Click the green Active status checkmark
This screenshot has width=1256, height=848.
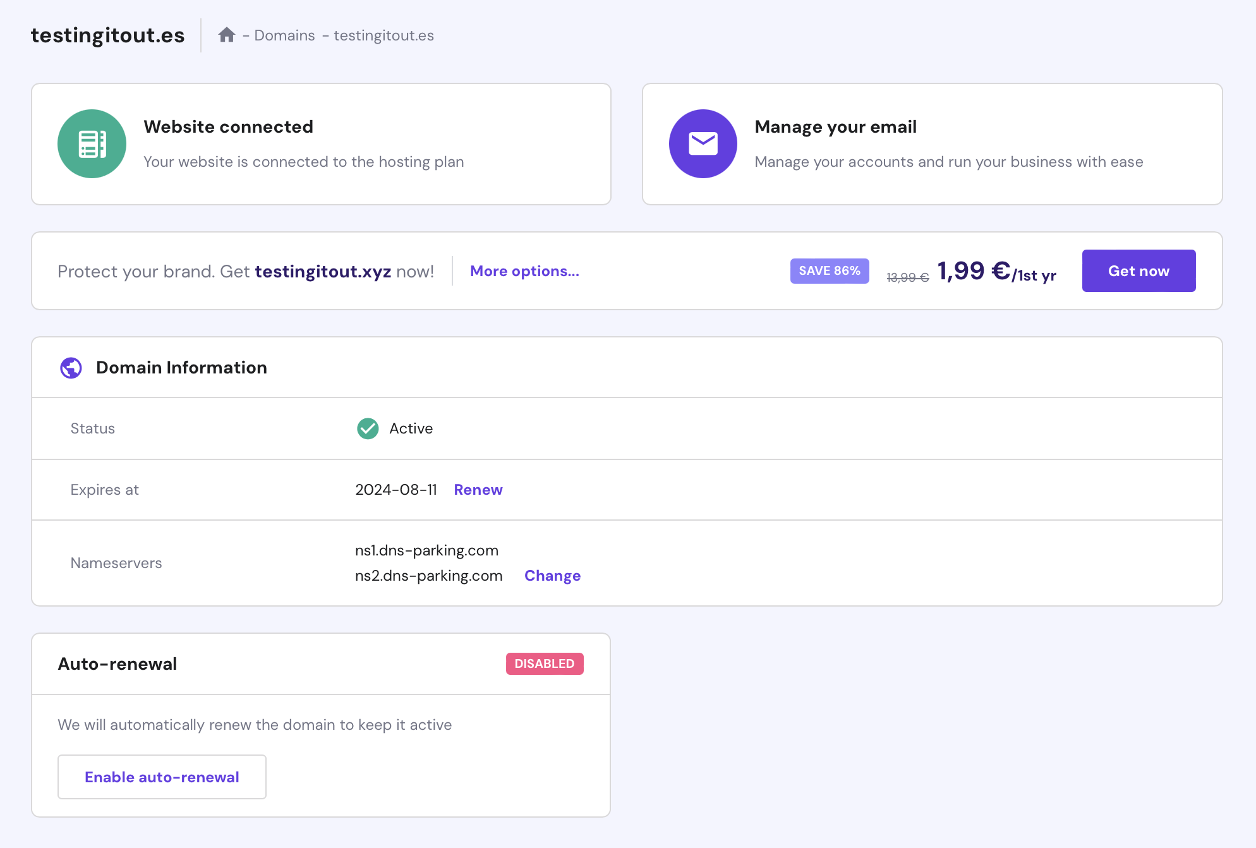click(368, 428)
